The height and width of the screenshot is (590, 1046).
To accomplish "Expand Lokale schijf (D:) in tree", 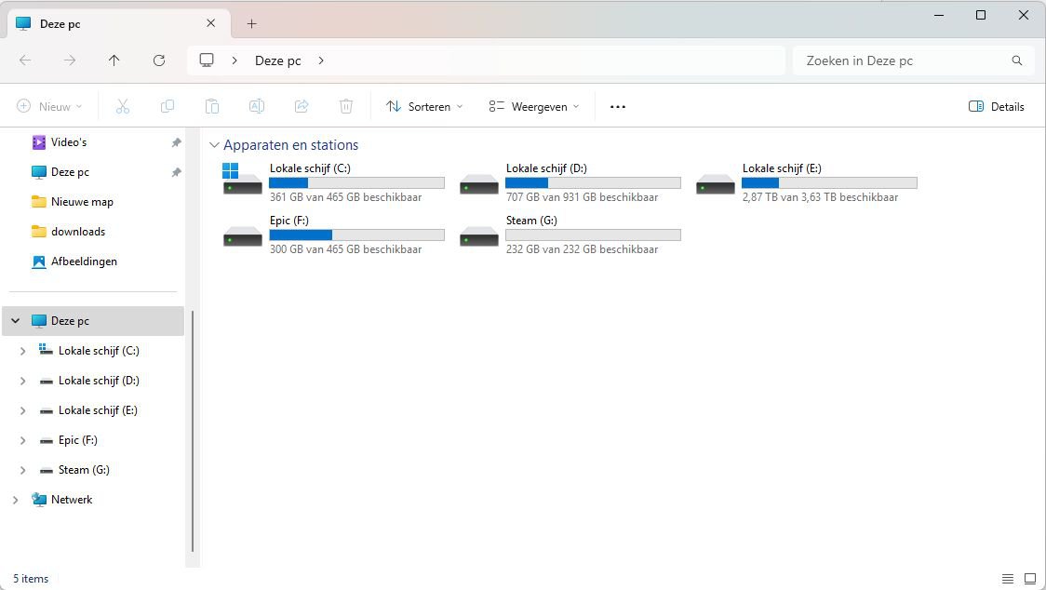I will 22,381.
